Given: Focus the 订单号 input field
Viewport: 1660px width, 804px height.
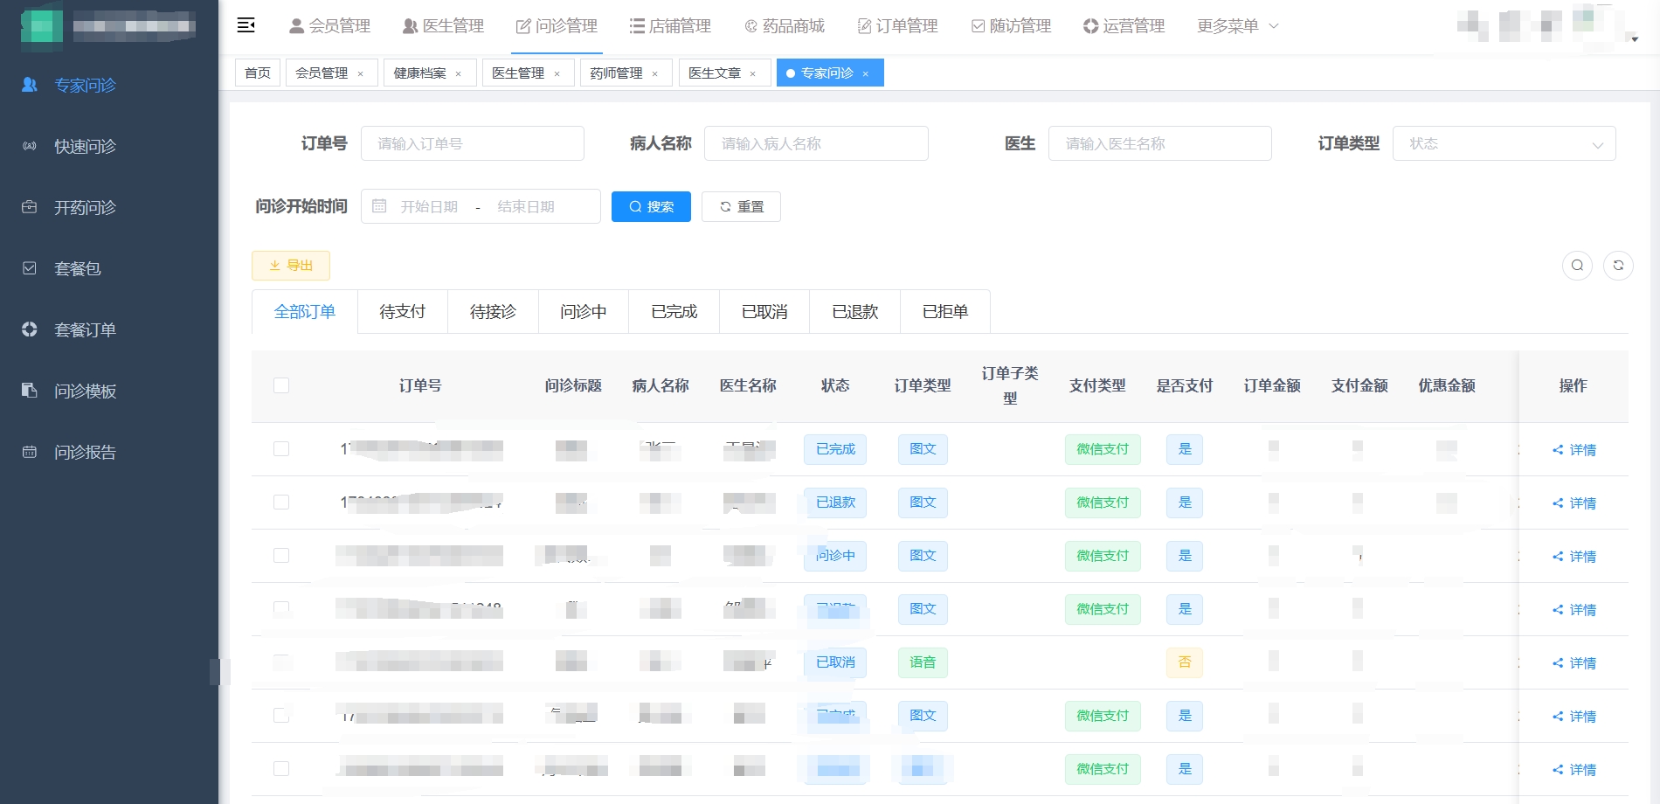Looking at the screenshot, I should [x=473, y=143].
